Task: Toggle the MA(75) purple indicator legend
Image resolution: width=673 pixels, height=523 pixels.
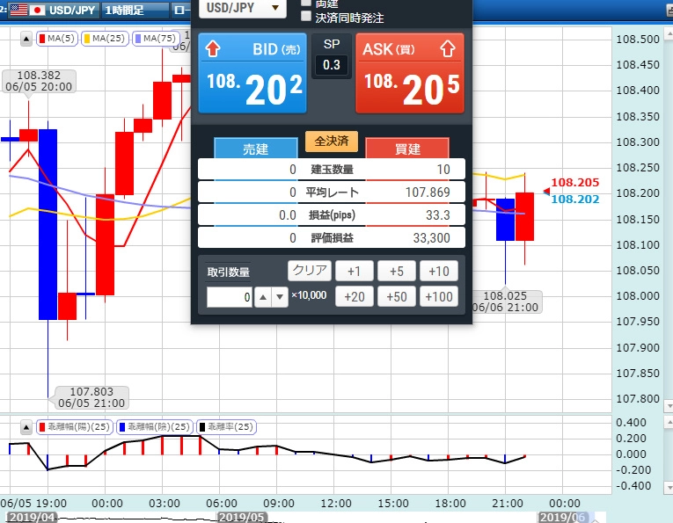Action: tap(156, 39)
